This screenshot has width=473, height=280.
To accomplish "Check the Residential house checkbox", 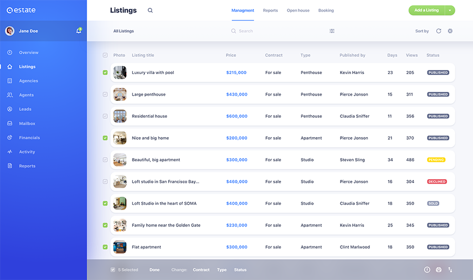I will coord(105,116).
